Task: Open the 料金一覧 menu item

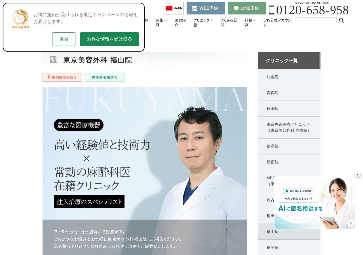Action: click(250, 23)
